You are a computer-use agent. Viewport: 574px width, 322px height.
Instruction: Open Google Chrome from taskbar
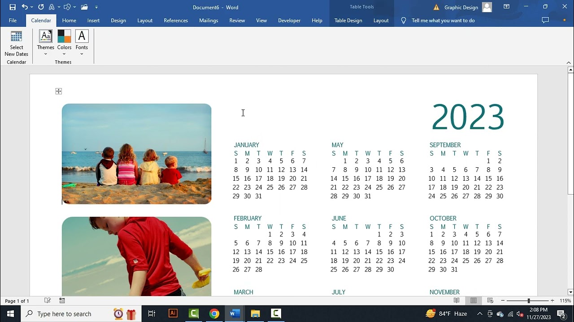click(214, 314)
